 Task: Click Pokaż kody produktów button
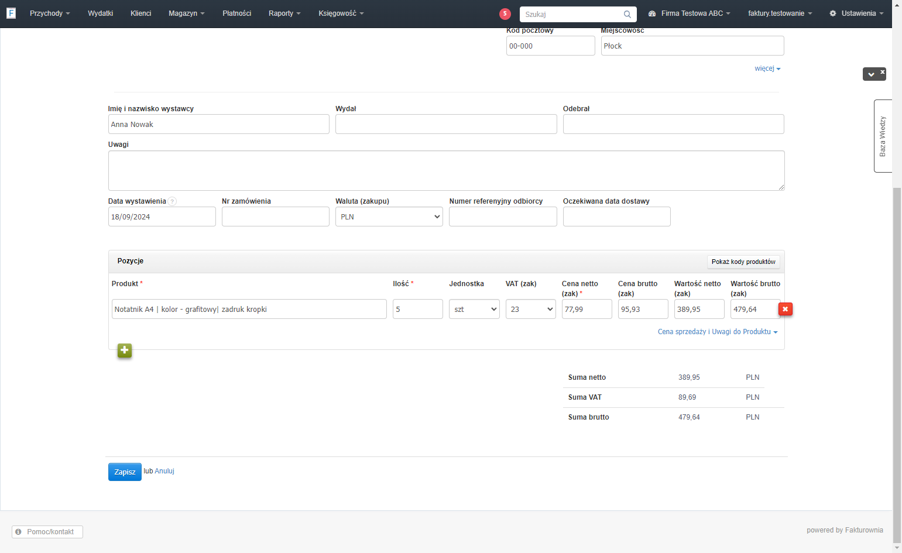click(x=743, y=262)
